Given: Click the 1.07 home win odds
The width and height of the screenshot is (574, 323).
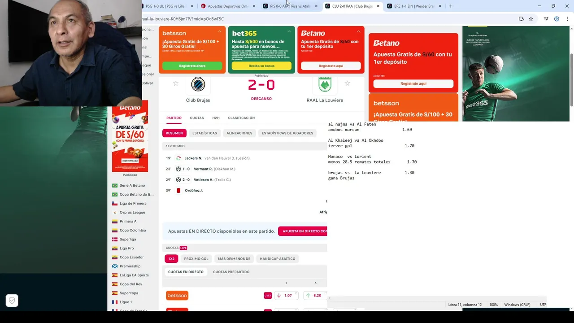Looking at the screenshot, I should pos(286,296).
